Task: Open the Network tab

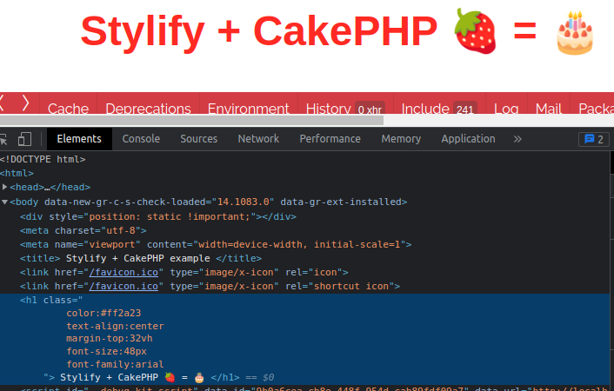Action: coord(258,139)
